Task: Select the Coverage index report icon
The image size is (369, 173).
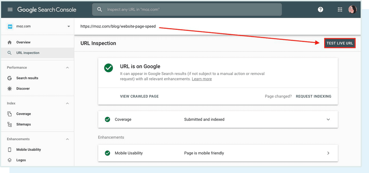Action: (x=10, y=114)
